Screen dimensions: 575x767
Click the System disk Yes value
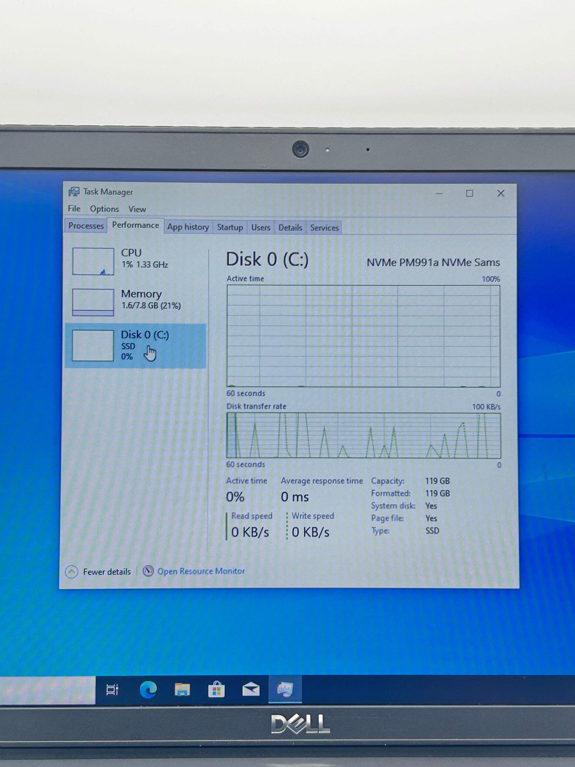click(431, 506)
